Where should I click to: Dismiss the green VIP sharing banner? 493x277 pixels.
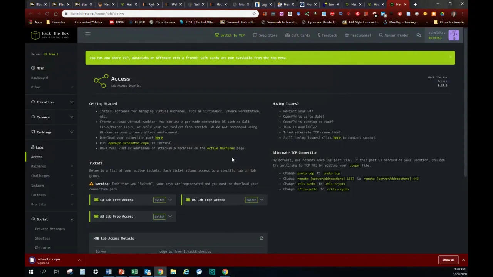tap(450, 58)
